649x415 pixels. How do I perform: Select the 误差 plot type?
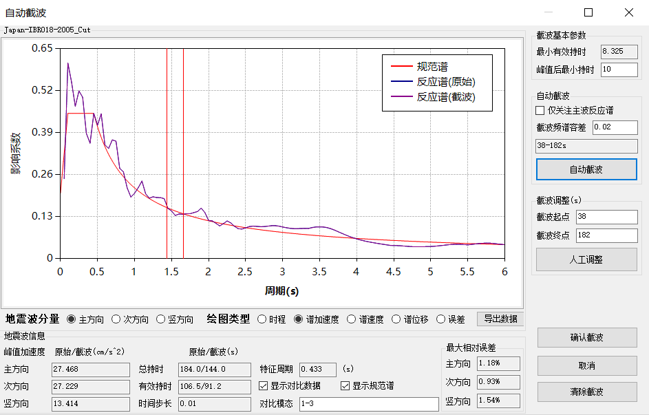coord(441,319)
